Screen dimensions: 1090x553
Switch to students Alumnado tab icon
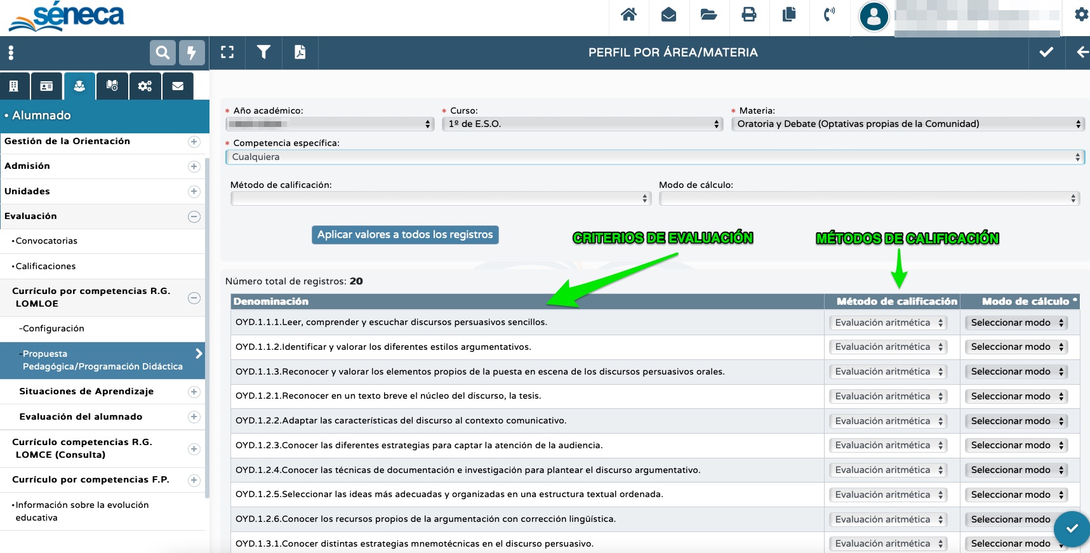coord(79,86)
